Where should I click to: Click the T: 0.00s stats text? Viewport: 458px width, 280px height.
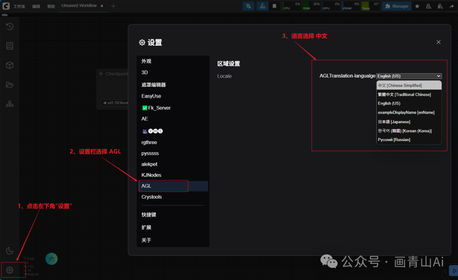(x=29, y=259)
